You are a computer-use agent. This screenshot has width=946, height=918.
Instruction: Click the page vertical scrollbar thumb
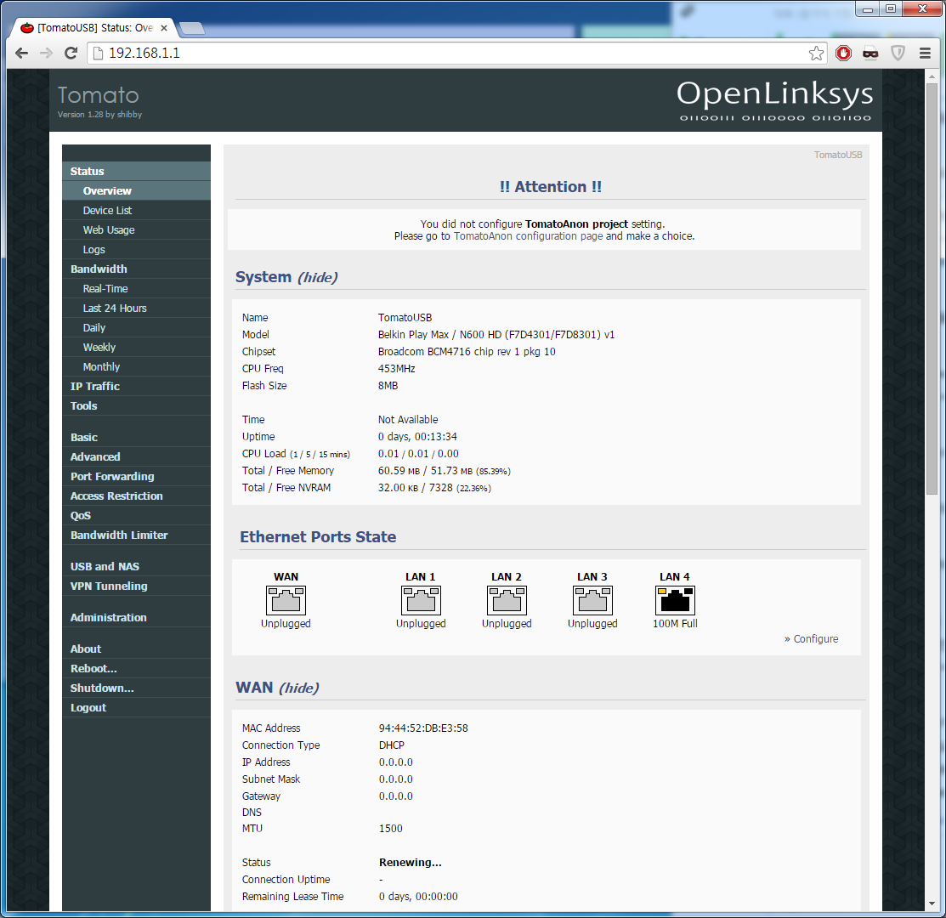point(932,290)
